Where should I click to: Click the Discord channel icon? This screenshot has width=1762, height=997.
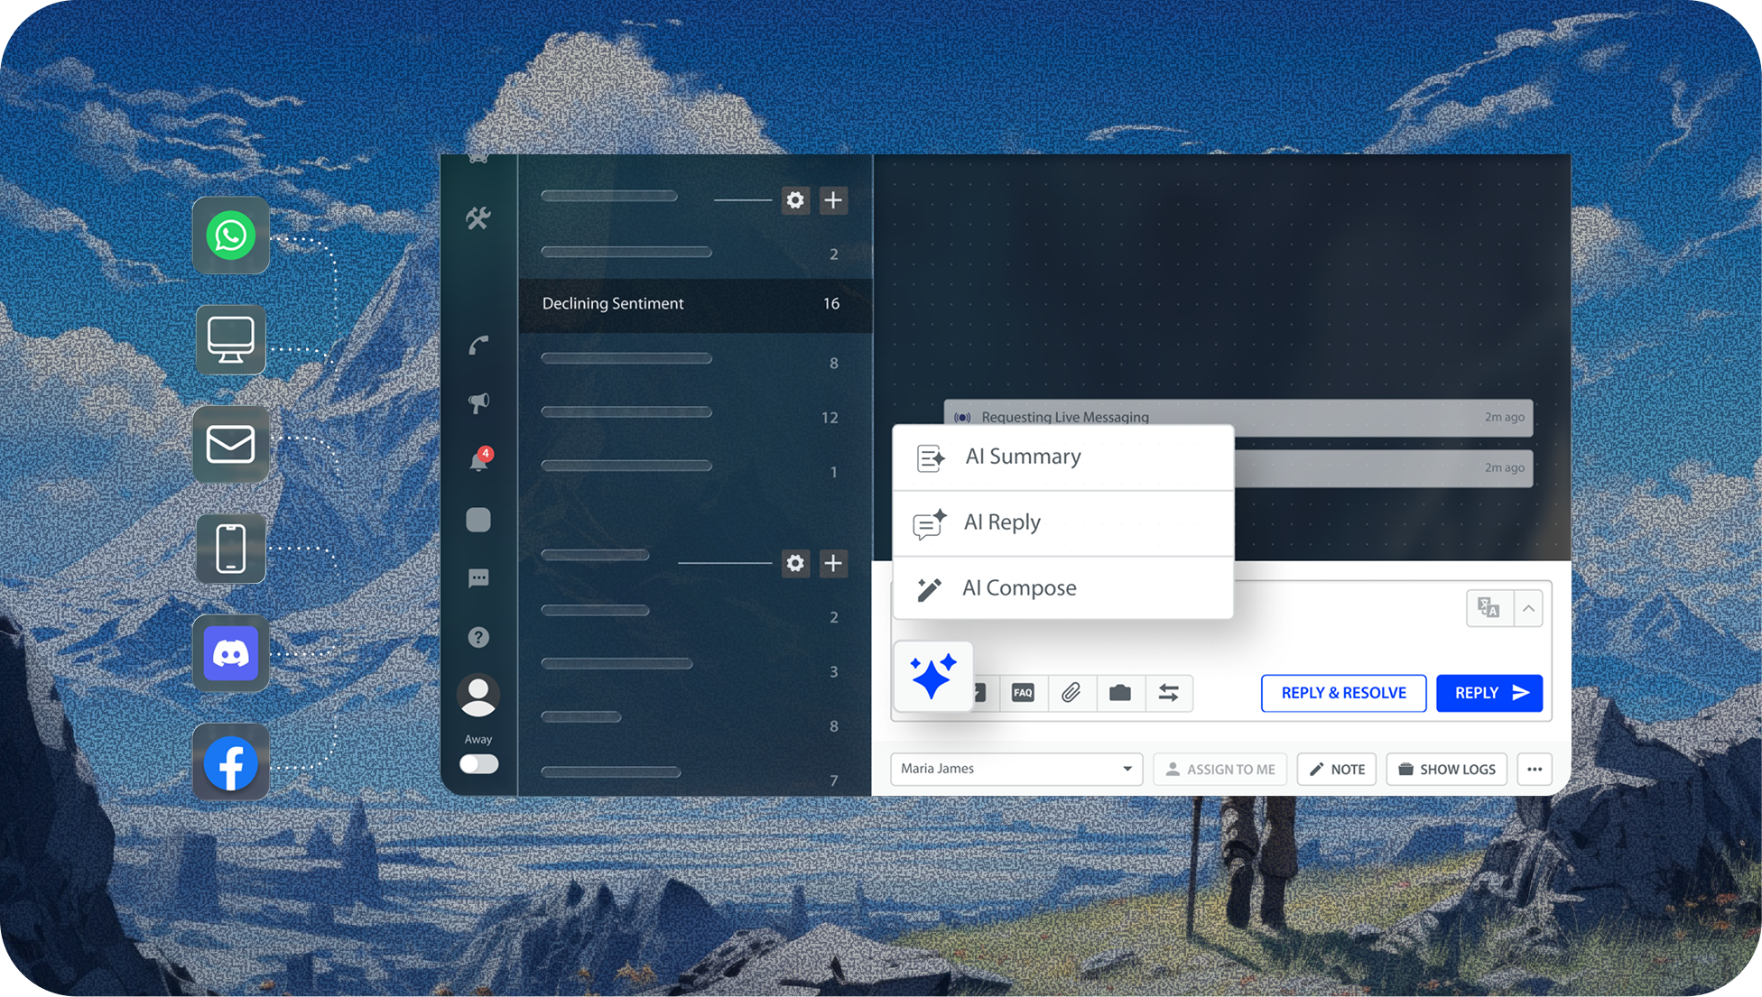tap(231, 653)
